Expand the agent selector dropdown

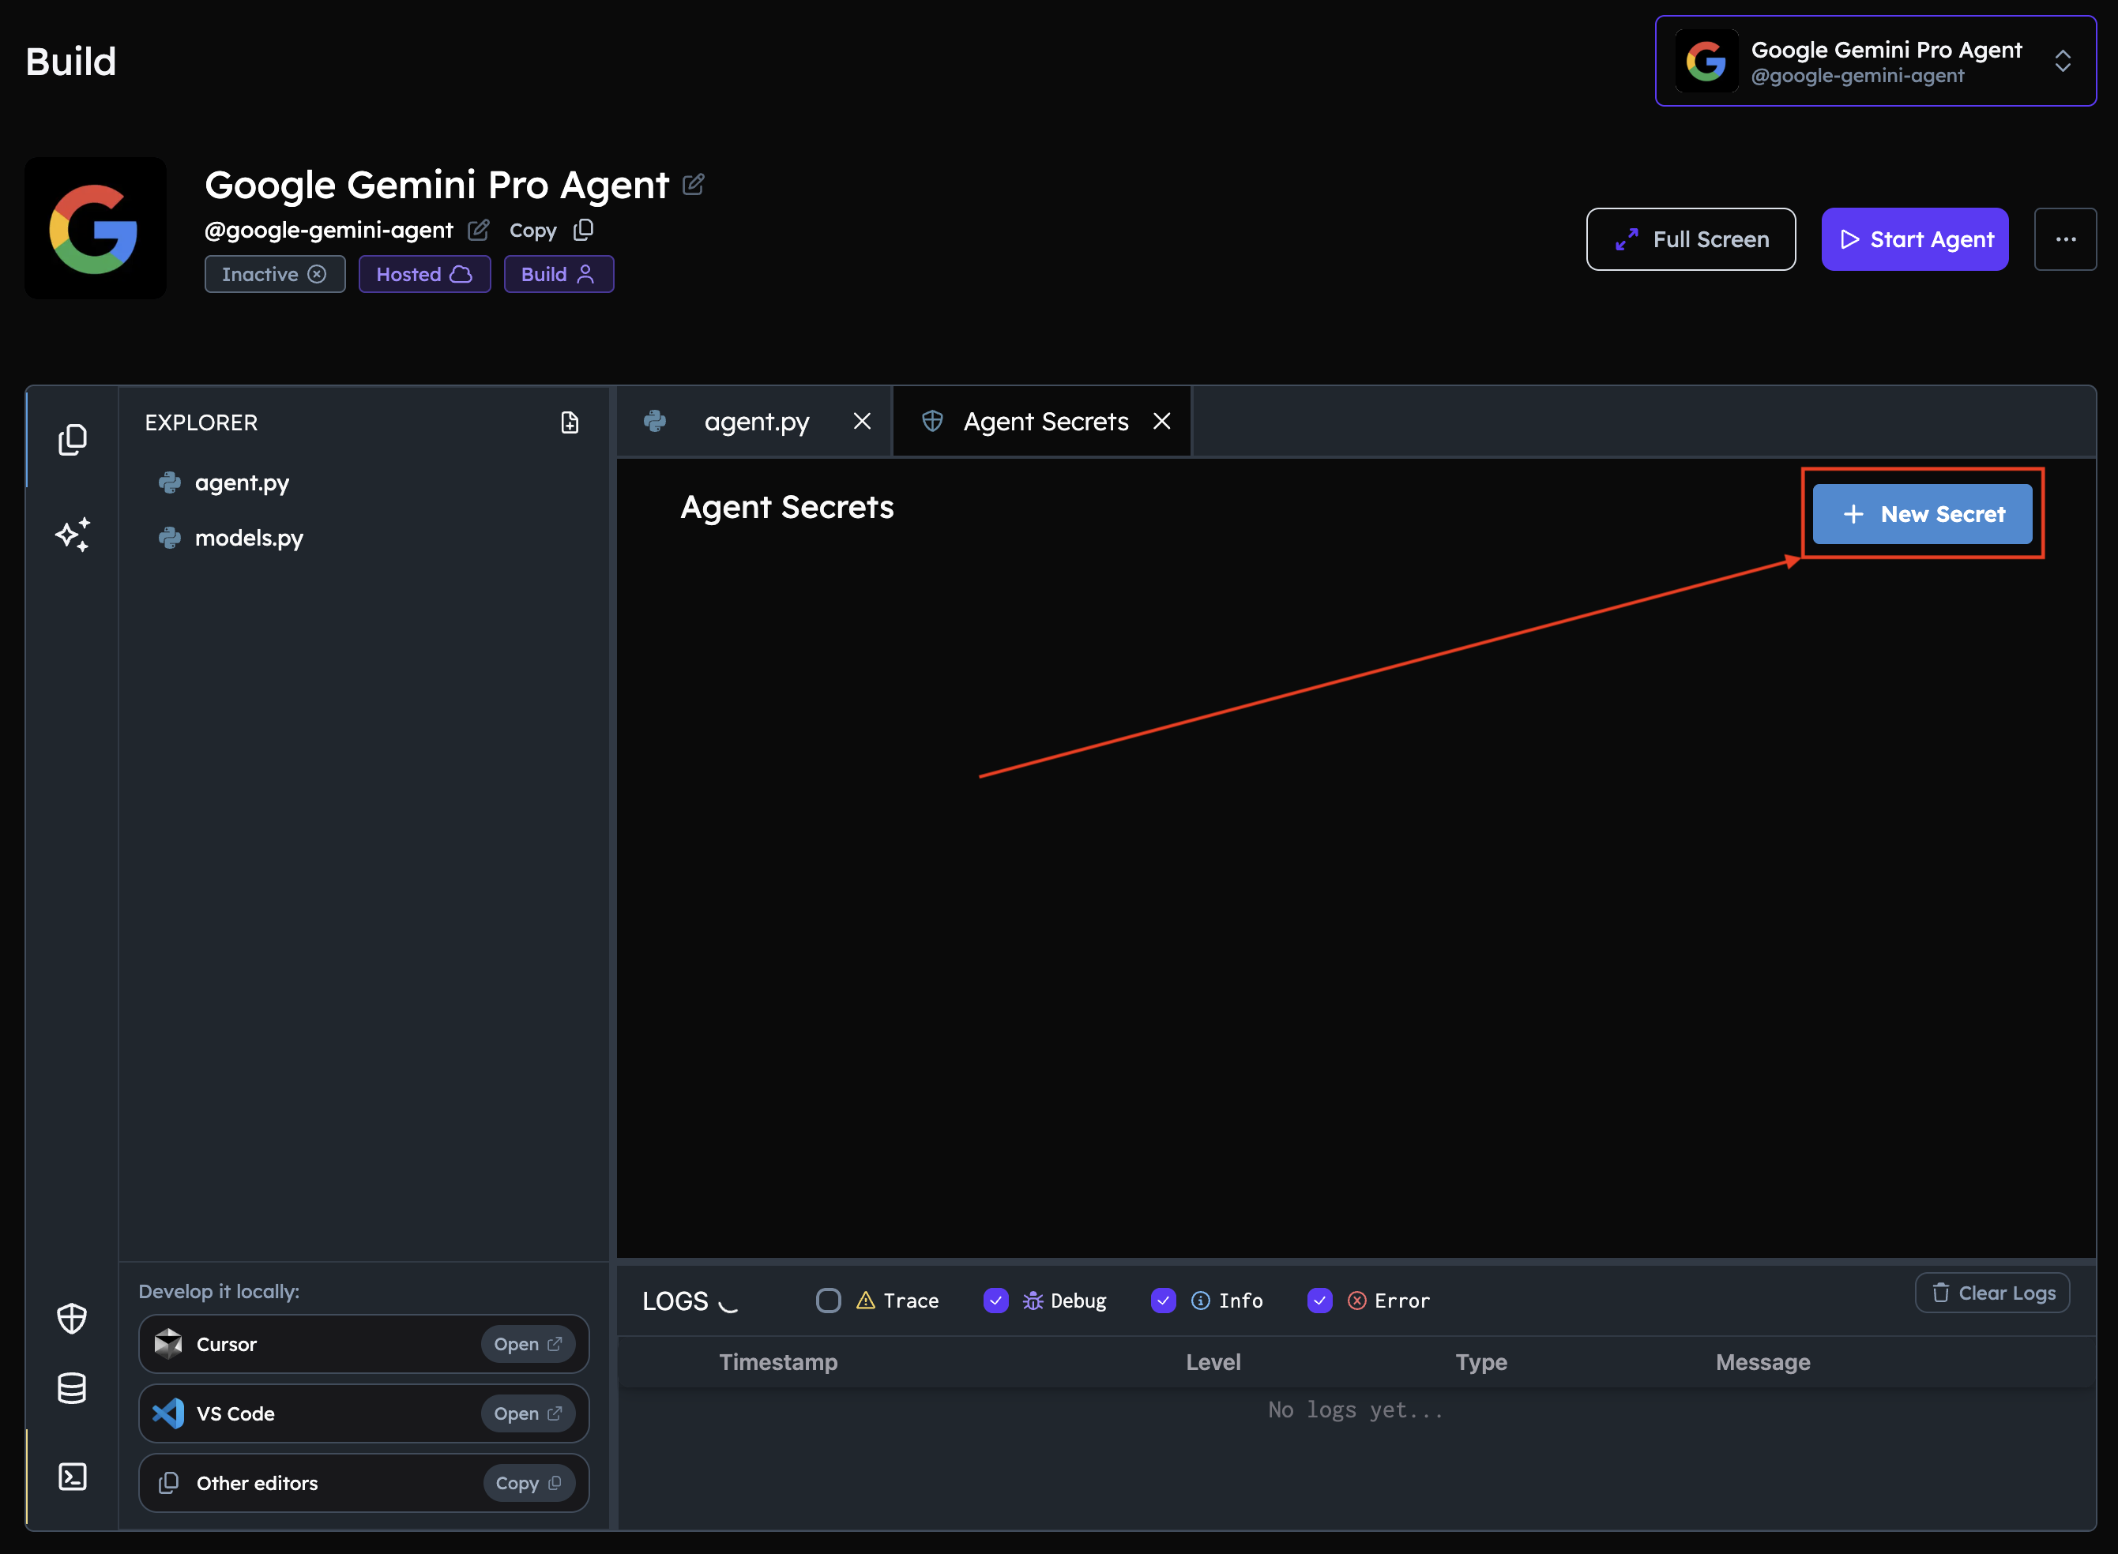click(1875, 61)
